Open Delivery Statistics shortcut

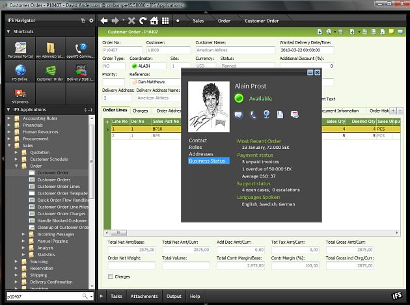pos(80,72)
